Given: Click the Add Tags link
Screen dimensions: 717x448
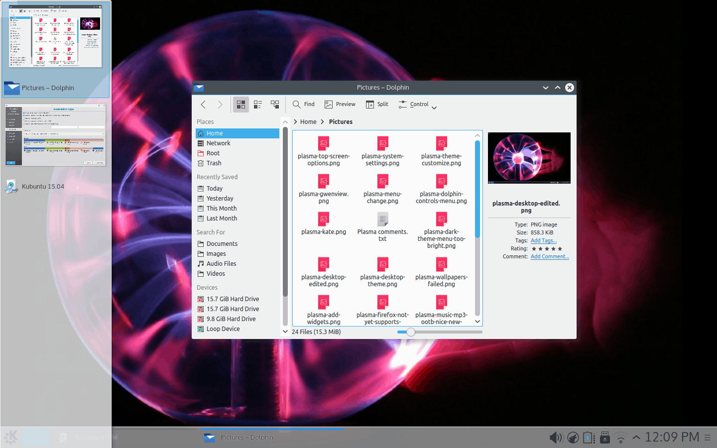Looking at the screenshot, I should tap(544, 240).
